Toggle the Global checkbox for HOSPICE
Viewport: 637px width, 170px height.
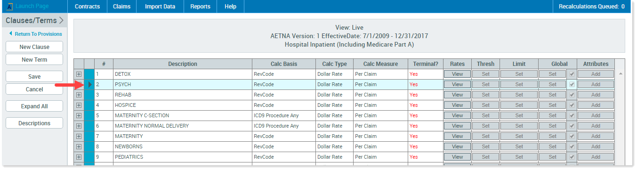(x=572, y=105)
